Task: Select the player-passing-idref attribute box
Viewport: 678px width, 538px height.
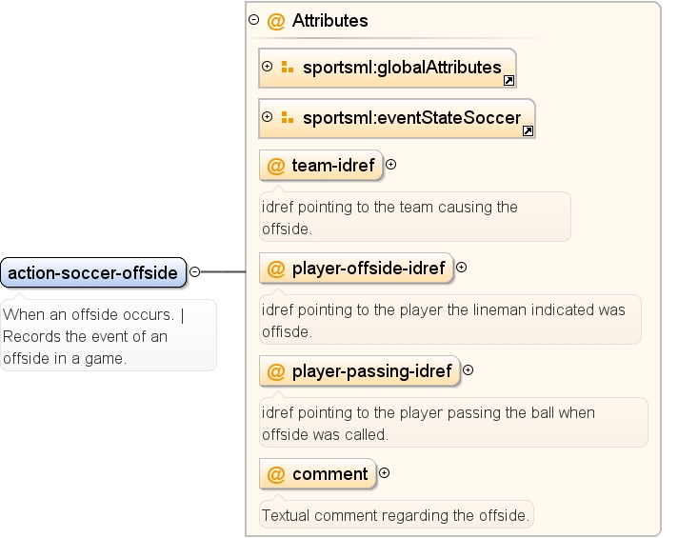Action: click(x=359, y=370)
